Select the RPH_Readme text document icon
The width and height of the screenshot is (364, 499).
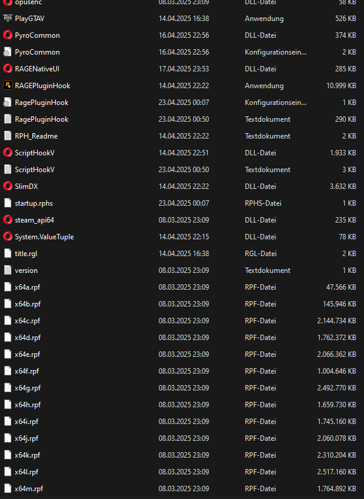coord(8,136)
